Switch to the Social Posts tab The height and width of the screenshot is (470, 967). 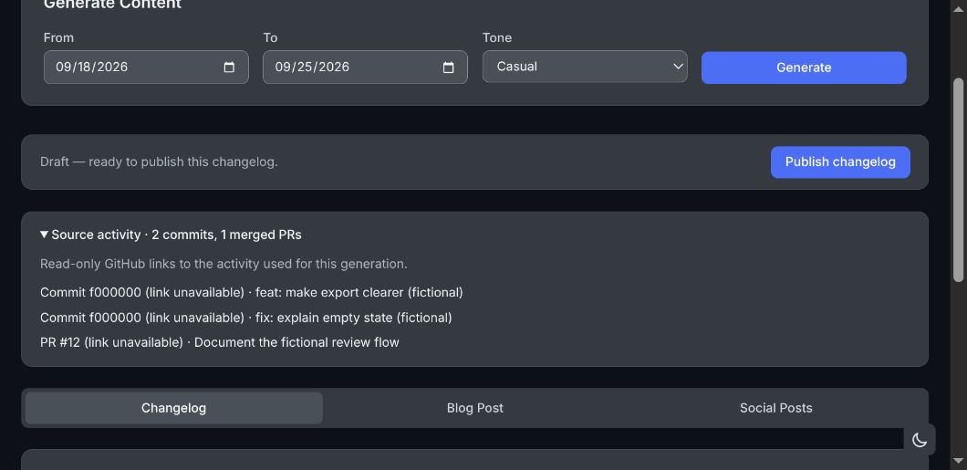(x=775, y=408)
